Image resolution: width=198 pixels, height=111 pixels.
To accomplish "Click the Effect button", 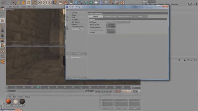I will (x=71, y=54).
